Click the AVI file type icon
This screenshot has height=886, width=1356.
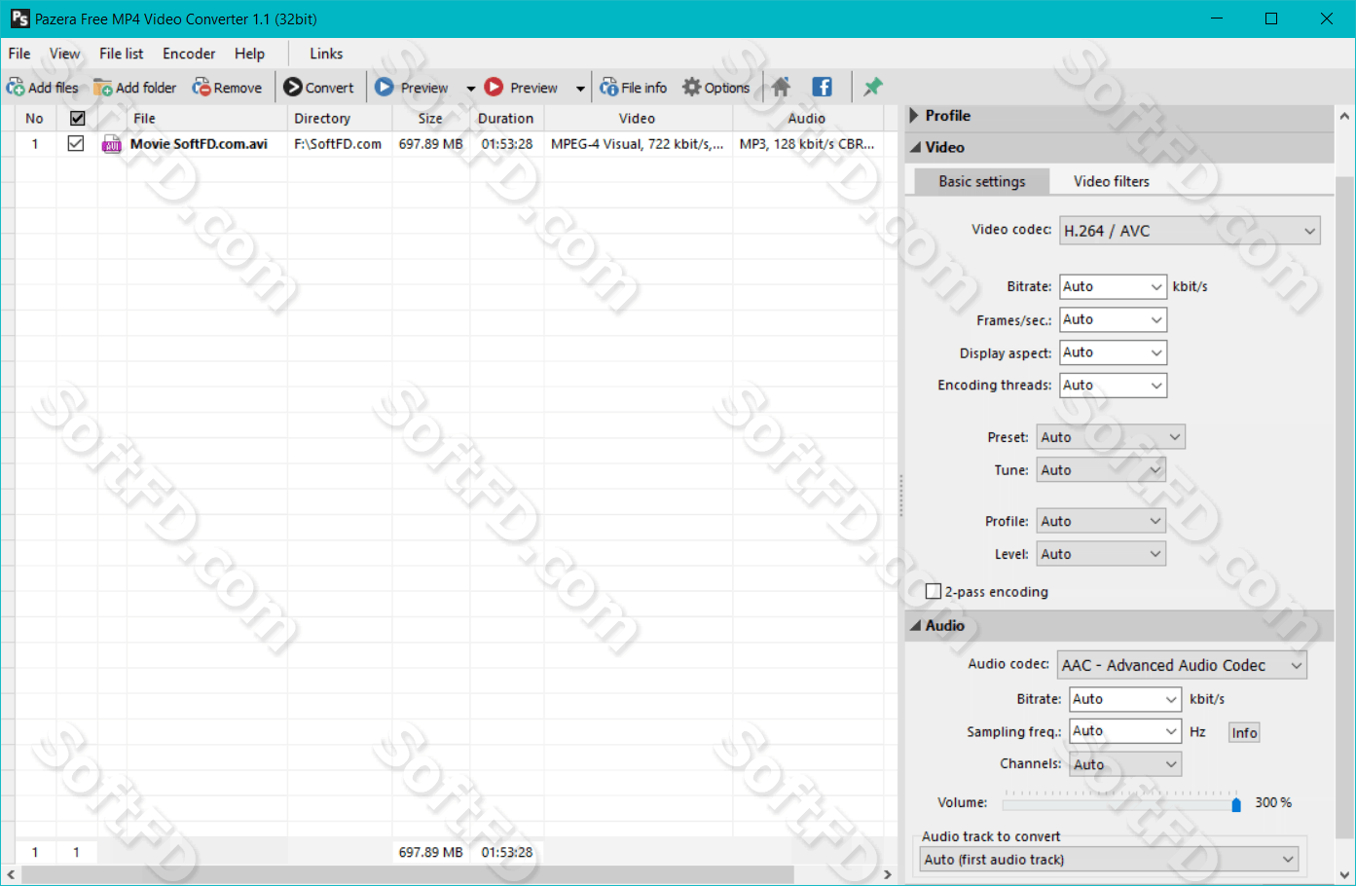[x=111, y=144]
